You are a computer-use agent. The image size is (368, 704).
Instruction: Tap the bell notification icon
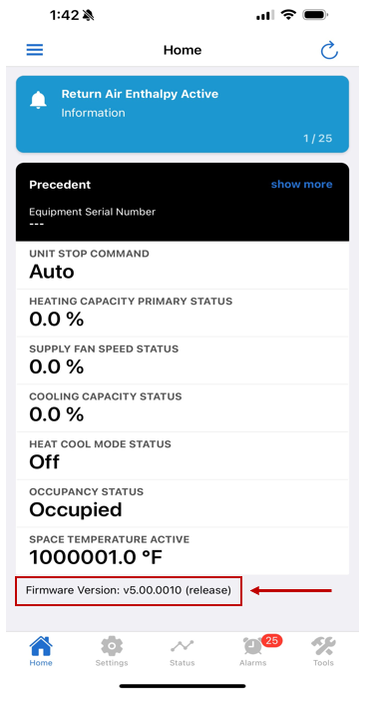tap(38, 100)
